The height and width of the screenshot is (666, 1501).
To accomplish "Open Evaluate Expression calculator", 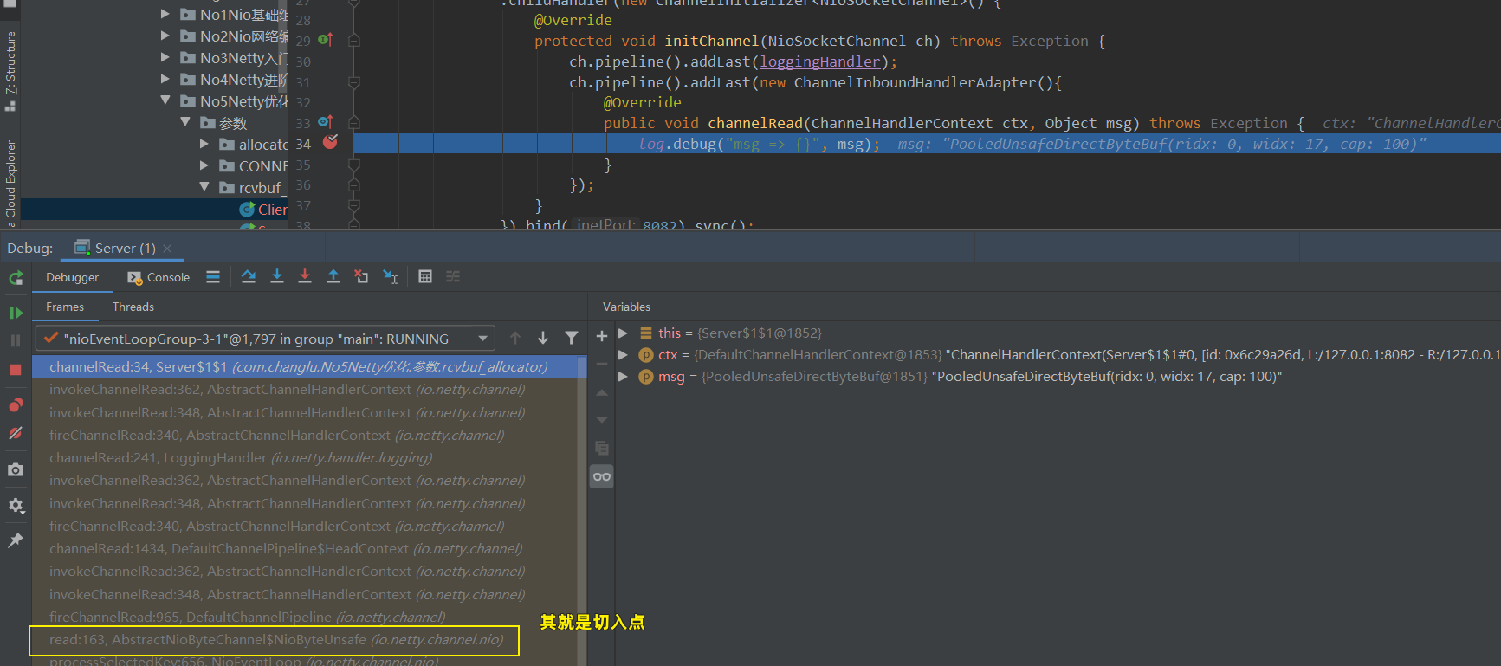I will click(x=425, y=277).
